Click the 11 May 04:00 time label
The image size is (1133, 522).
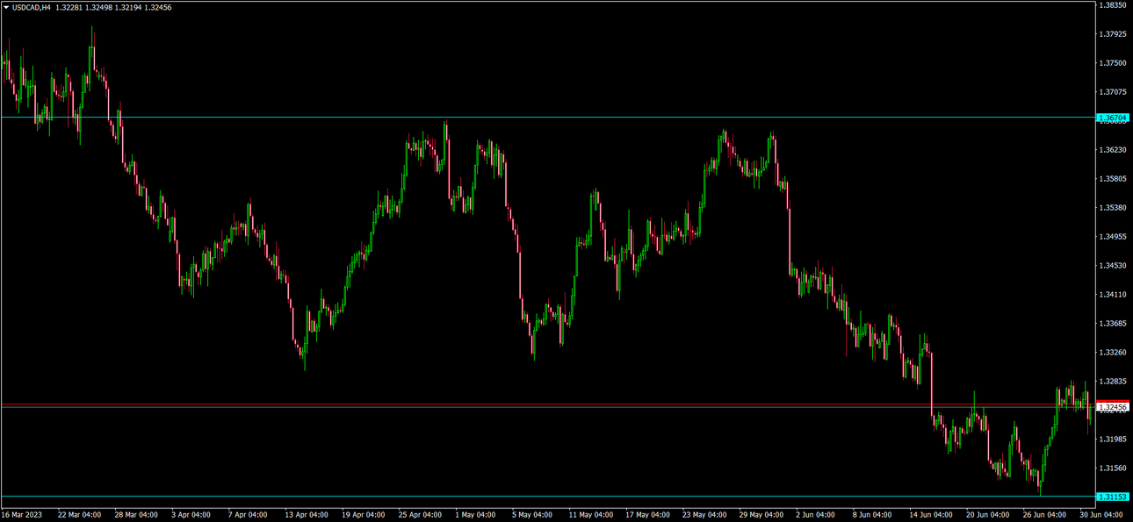pos(591,515)
